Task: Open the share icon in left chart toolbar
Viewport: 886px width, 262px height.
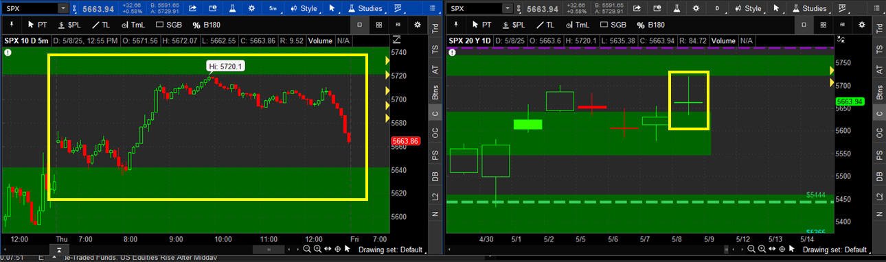Action: [x=193, y=8]
